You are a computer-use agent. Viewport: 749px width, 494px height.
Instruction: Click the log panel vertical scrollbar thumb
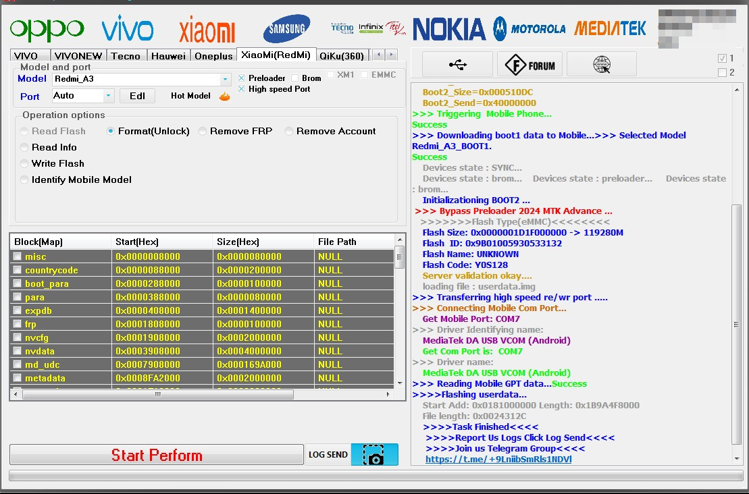(736, 324)
